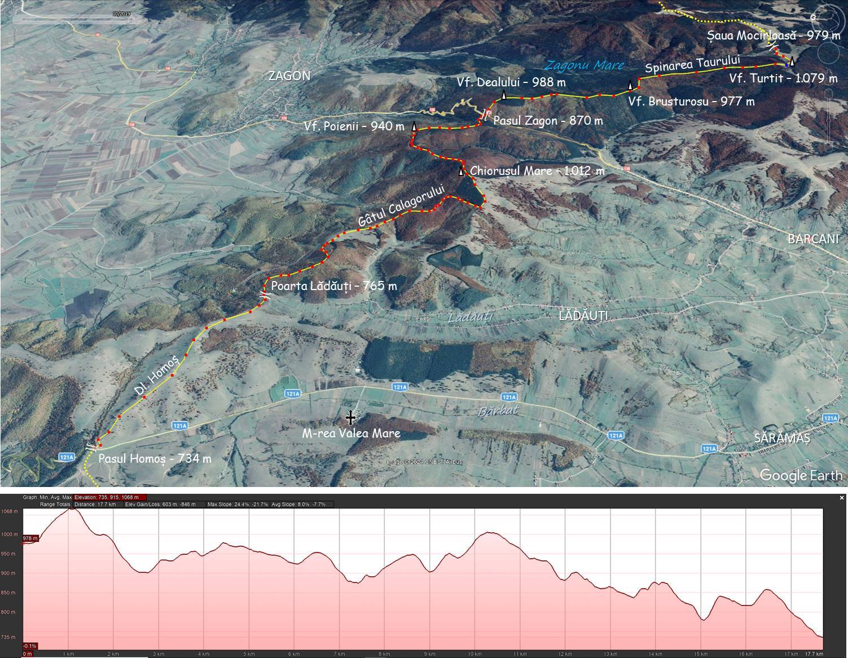Click the Vf. Turtit peak marker

[x=792, y=62]
